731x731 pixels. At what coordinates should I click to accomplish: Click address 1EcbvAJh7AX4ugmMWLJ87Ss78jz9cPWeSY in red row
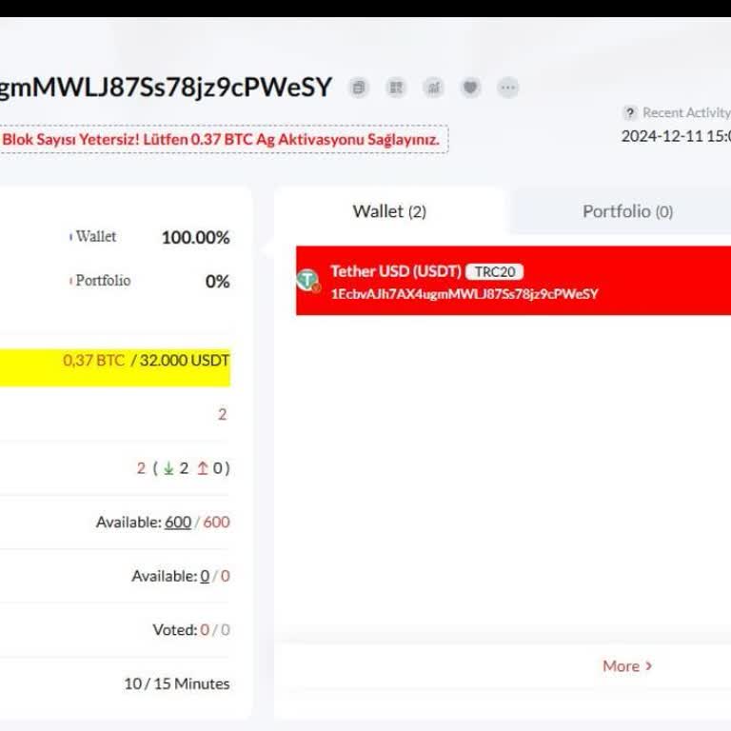pos(464,294)
